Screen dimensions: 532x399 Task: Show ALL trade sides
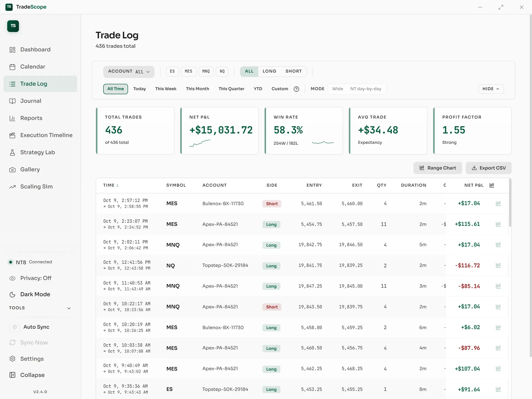249,71
